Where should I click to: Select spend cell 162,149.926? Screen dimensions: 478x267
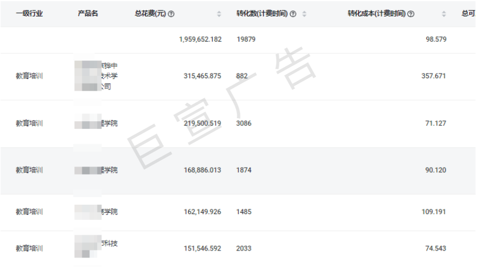tap(202, 212)
